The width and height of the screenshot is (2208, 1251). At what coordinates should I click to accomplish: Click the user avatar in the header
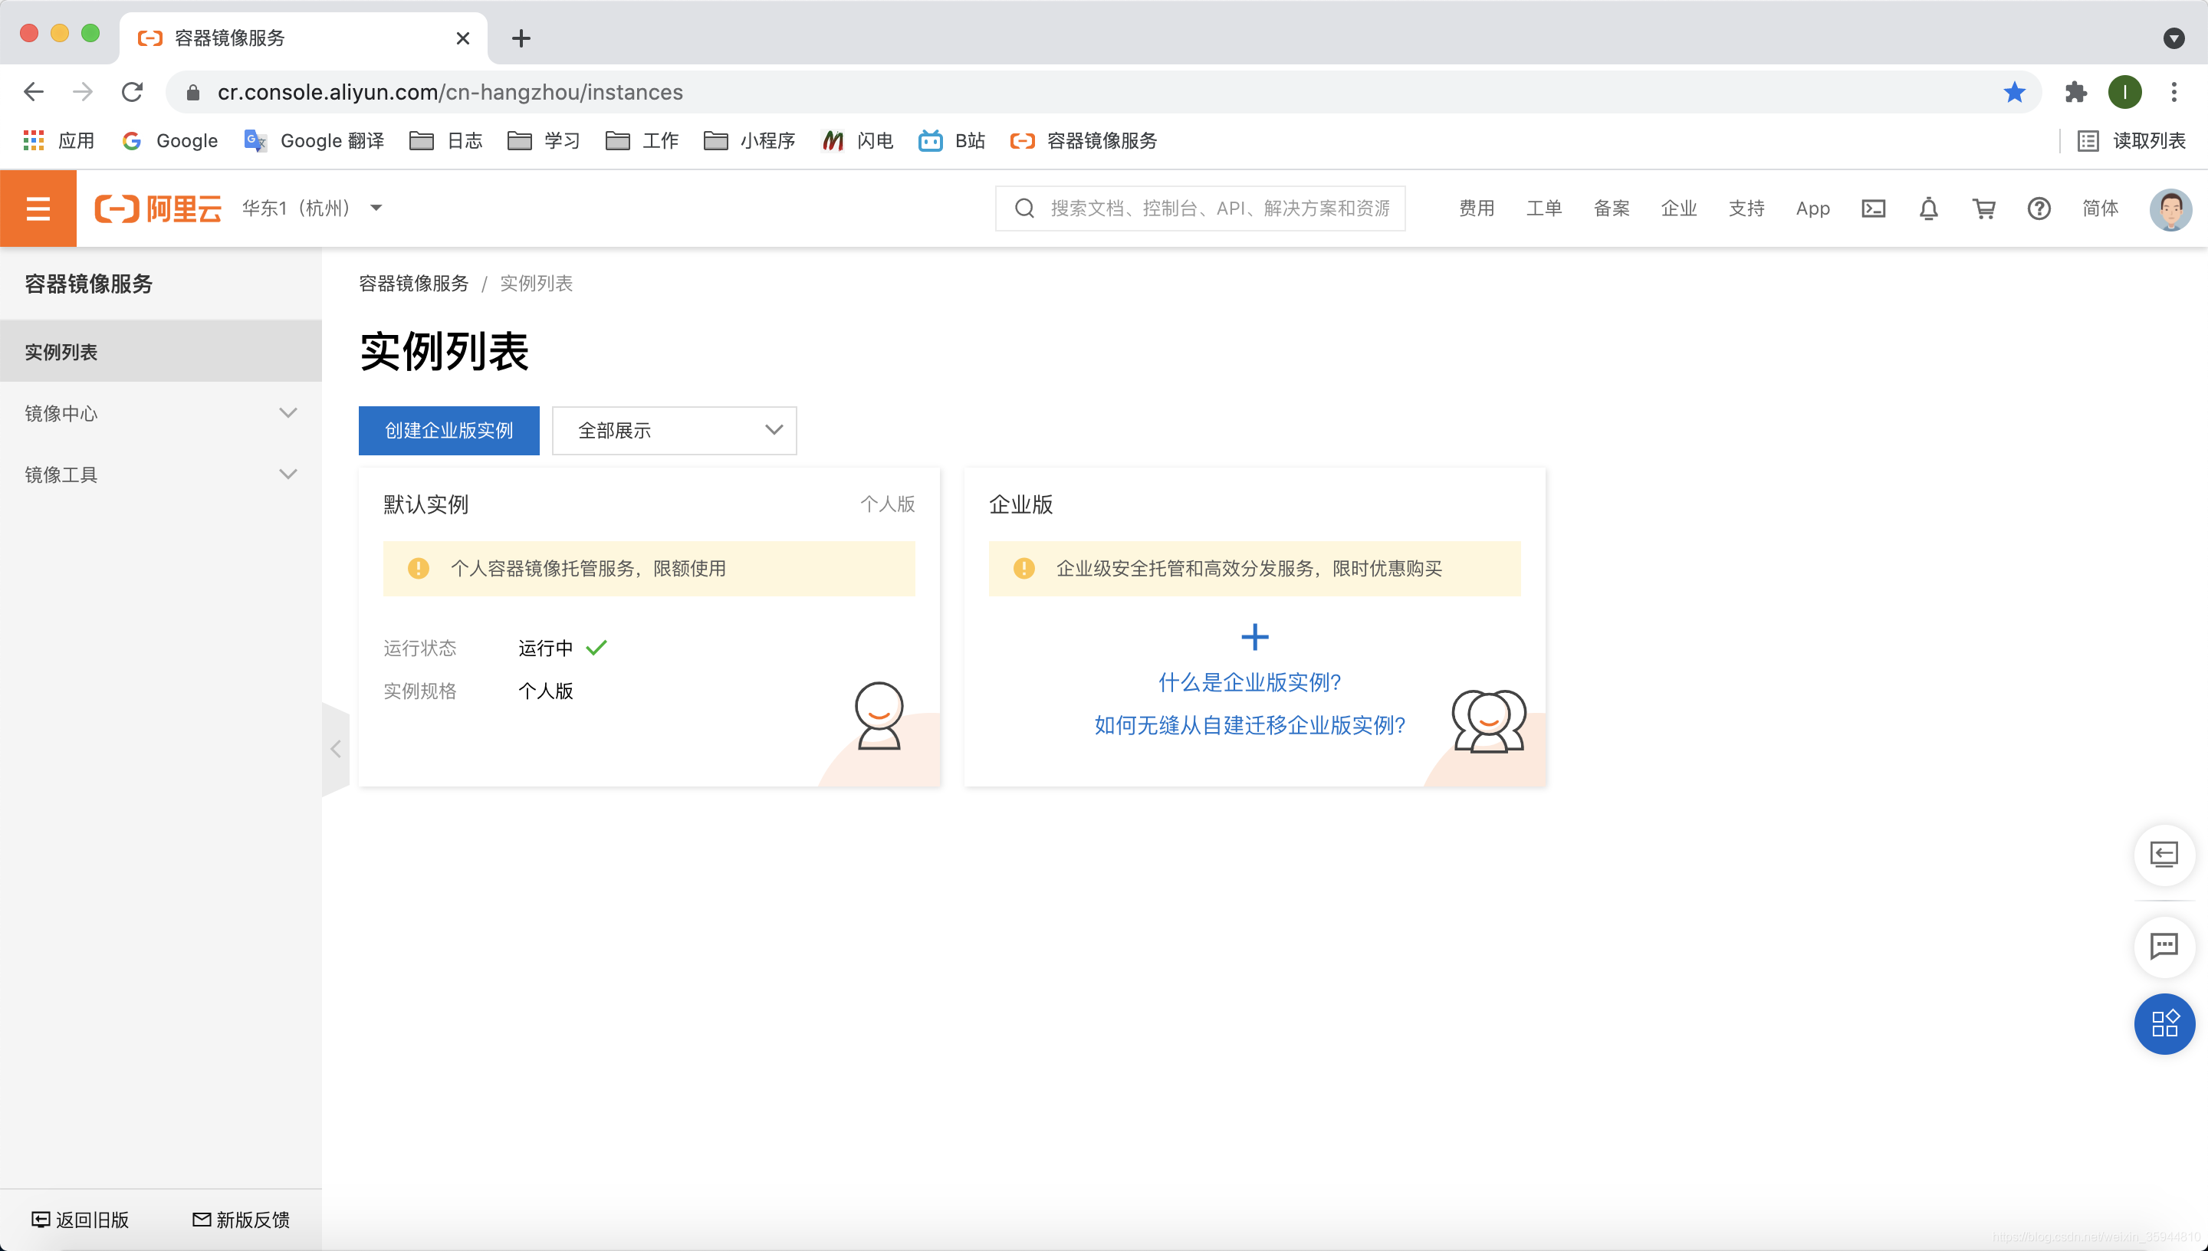[2170, 209]
